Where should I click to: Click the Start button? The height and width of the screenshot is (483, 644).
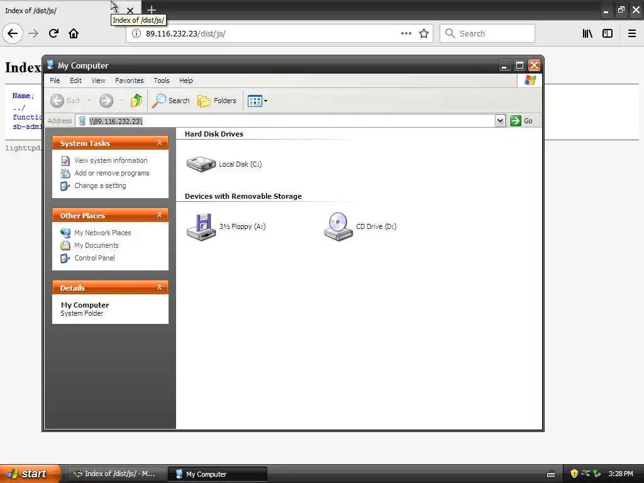(30, 474)
